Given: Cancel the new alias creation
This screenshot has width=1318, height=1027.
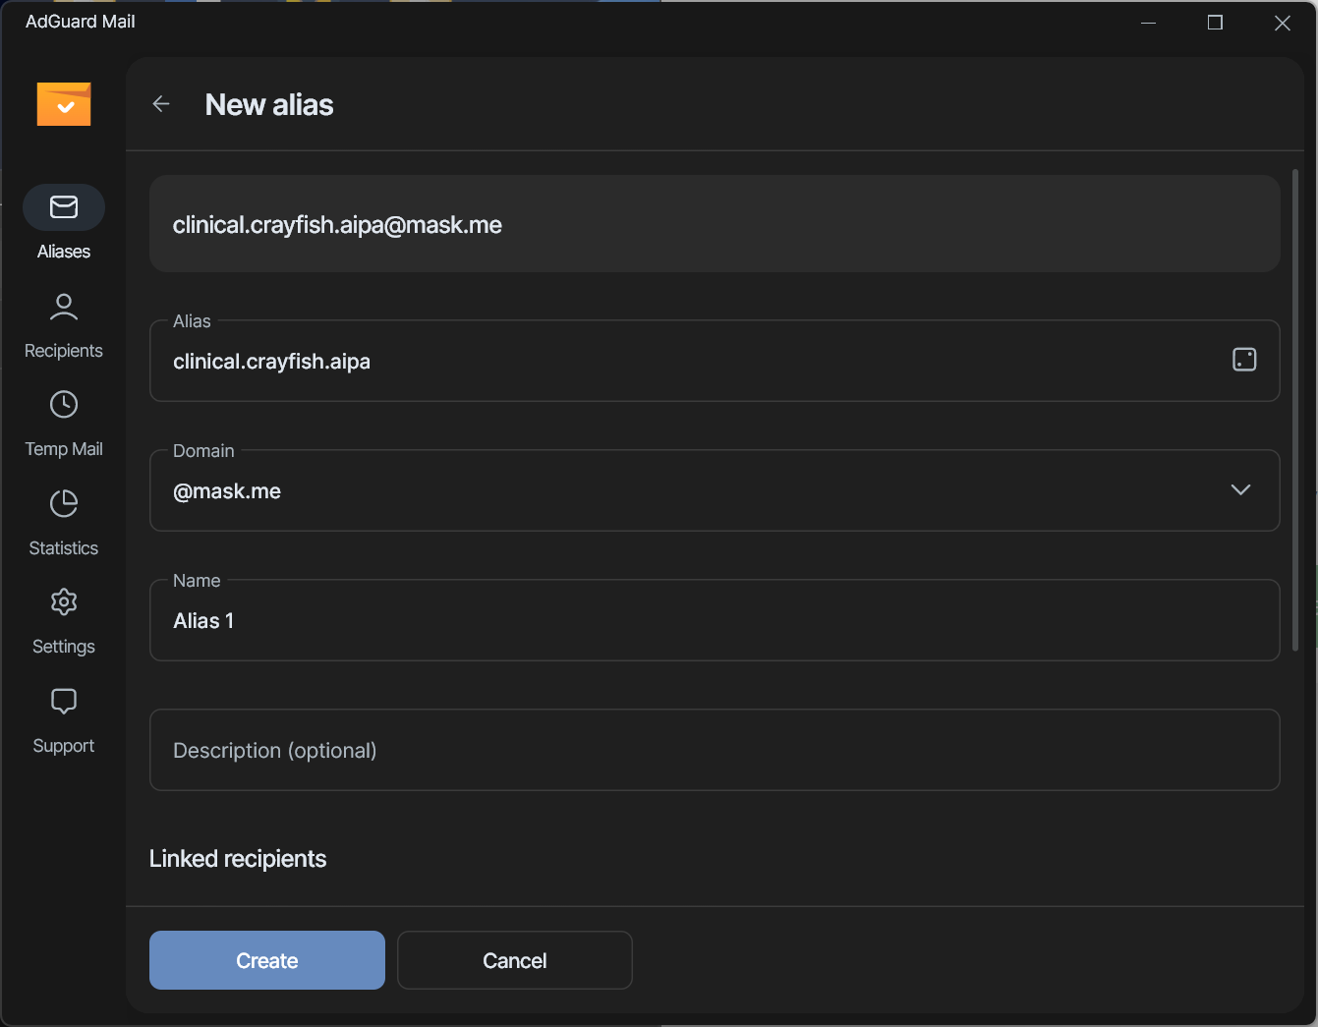Looking at the screenshot, I should 514,960.
